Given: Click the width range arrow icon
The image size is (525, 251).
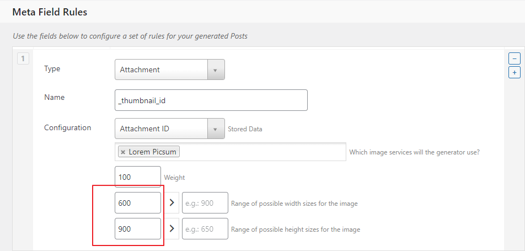Looking at the screenshot, I should [x=172, y=203].
